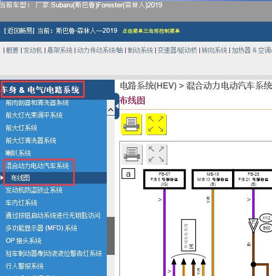Screen dimensions: 272x276
Task: Select 前雨刮器和清洗器系统 in the sidebar
Action: pos(37,102)
